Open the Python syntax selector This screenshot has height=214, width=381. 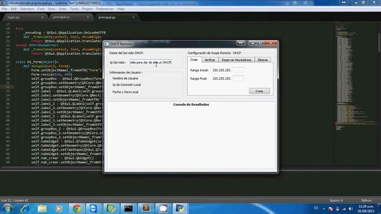366,200
